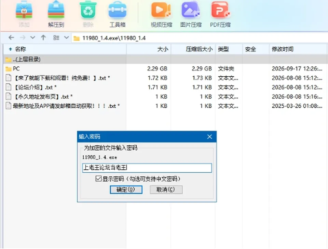Toggle the 显示密码 show password checkbox
Viewport: 328px width, 249px height.
(98, 178)
